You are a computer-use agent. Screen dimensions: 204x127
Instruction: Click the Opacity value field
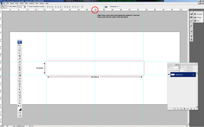(188, 67)
